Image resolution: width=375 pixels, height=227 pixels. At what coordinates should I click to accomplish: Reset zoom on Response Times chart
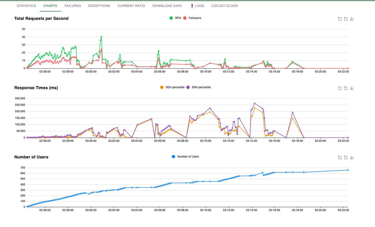pos(346,88)
